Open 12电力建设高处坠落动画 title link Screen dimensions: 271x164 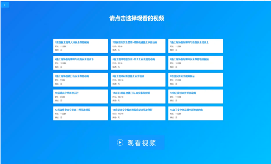coord(183,93)
